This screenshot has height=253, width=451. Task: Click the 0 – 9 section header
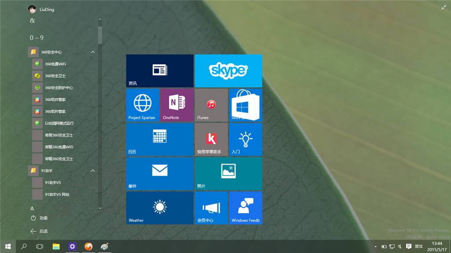click(x=37, y=38)
